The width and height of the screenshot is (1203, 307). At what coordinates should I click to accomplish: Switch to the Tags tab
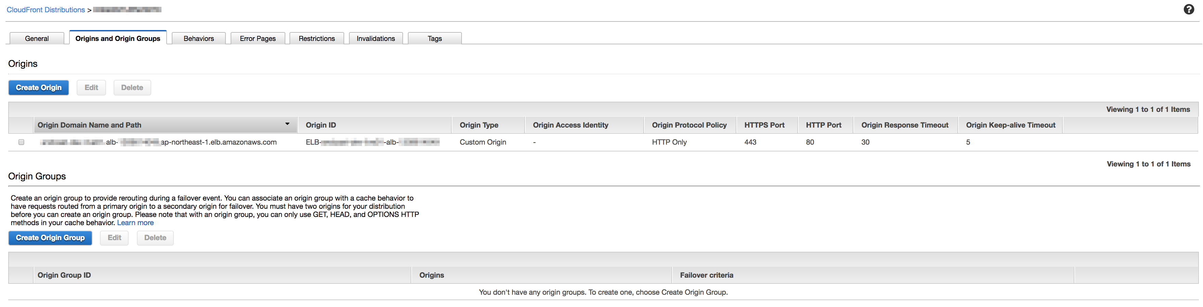pos(434,38)
